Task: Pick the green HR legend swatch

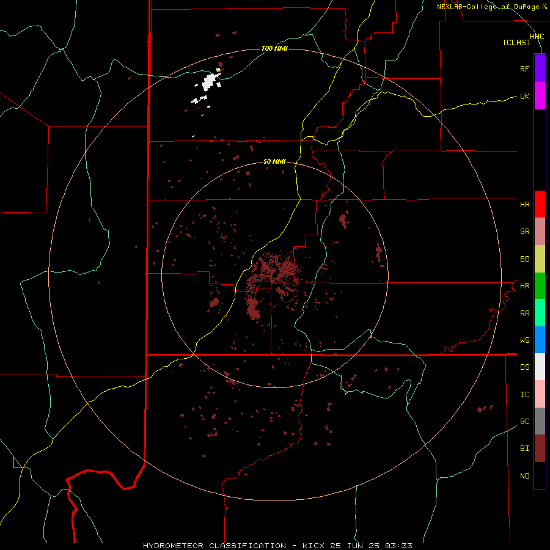Action: point(540,286)
